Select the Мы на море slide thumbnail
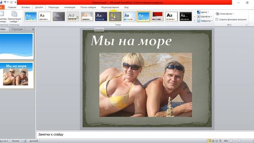This screenshot has width=254, height=143. (x=17, y=75)
